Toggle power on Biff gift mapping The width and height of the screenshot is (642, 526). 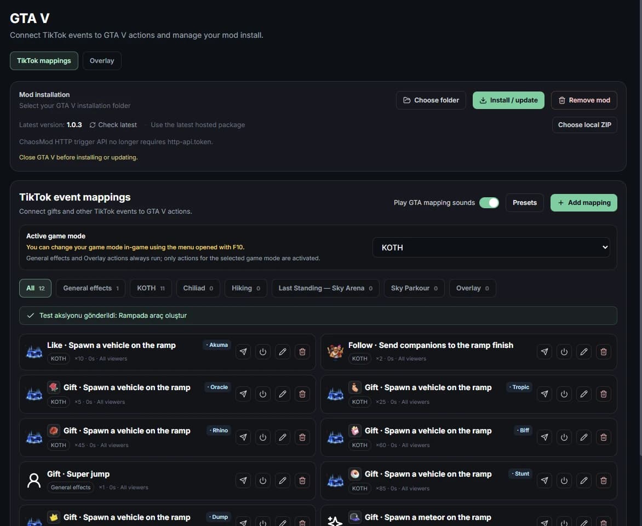564,438
